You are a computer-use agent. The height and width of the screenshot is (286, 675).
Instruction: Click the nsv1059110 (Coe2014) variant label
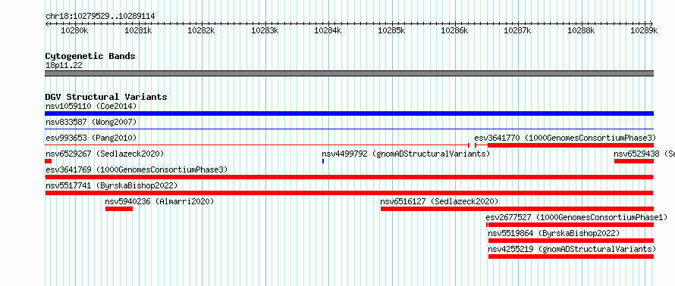pos(91,106)
